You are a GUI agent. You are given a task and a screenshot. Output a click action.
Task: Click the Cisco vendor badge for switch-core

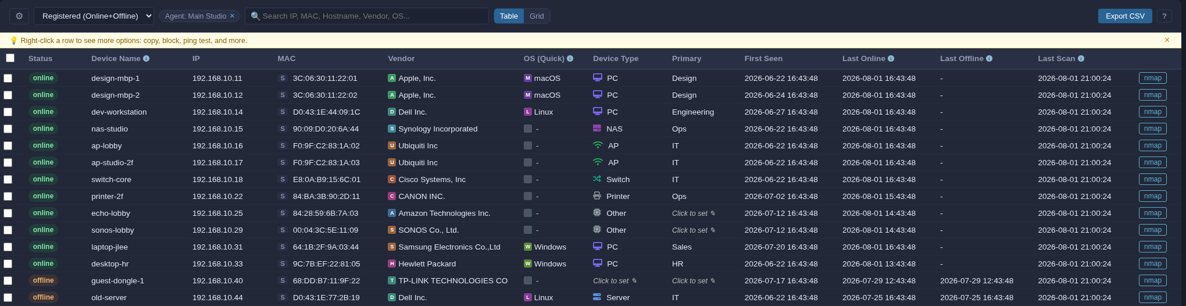(392, 179)
